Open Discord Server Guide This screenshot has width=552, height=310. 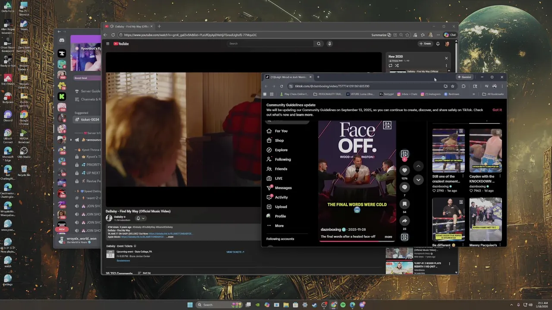point(88,91)
